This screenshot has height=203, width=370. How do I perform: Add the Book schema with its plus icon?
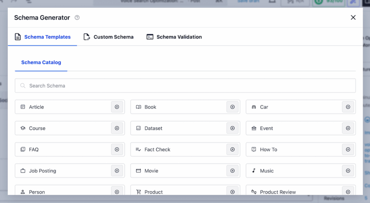tap(232, 107)
